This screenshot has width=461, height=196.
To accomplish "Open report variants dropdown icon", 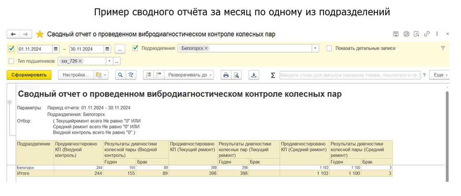I will [101, 75].
